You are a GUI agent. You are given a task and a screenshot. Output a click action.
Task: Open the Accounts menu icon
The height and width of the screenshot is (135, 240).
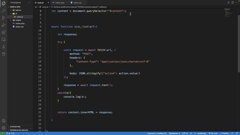pos(3,121)
